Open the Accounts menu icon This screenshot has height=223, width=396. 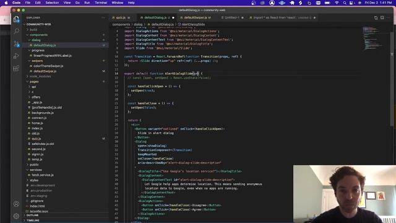[16, 204]
